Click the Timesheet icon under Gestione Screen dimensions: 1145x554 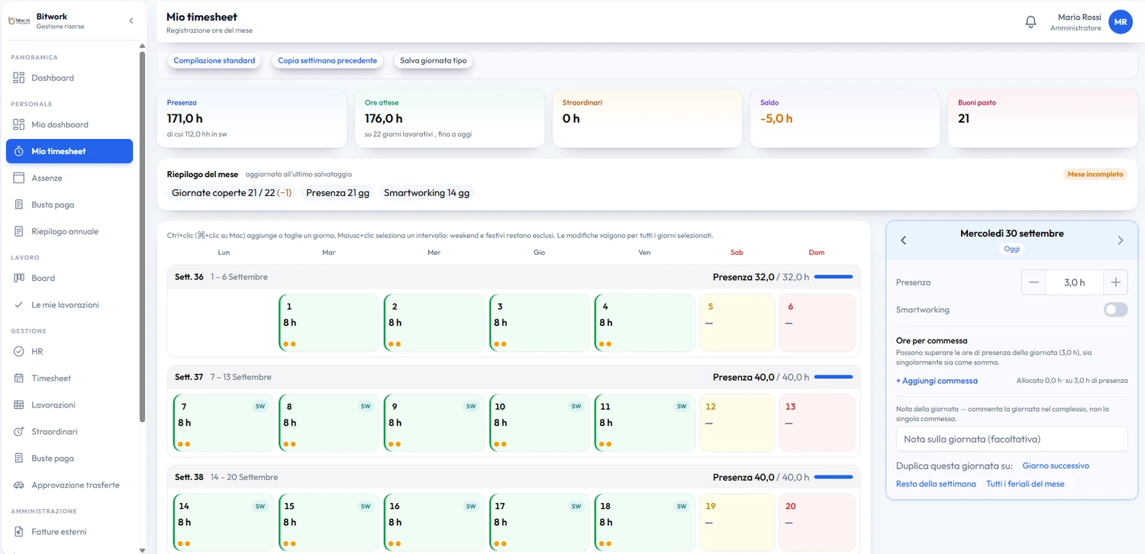(x=19, y=378)
